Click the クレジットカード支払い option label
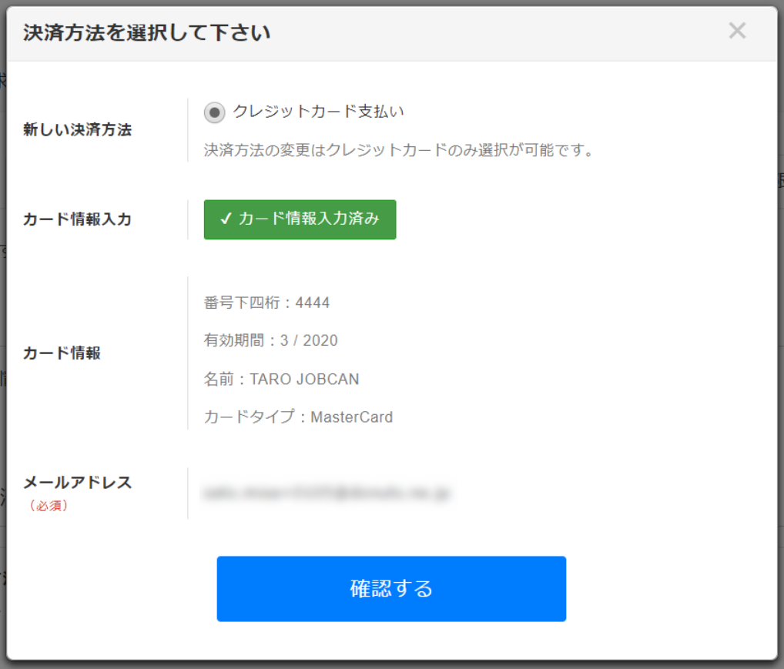Image resolution: width=784 pixels, height=669 pixels. [318, 112]
